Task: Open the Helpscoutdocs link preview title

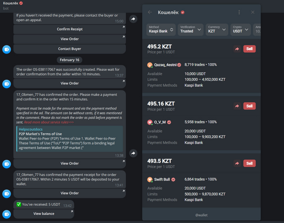Action: 30,129
